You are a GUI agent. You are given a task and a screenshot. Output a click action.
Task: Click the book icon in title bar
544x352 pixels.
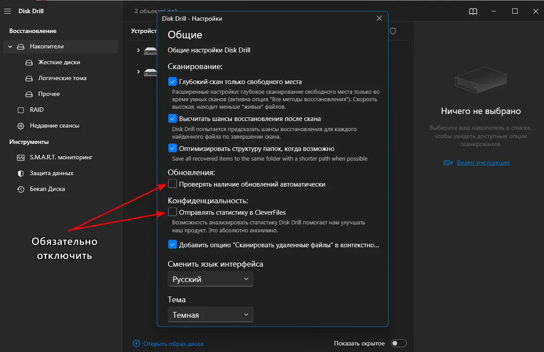[473, 11]
